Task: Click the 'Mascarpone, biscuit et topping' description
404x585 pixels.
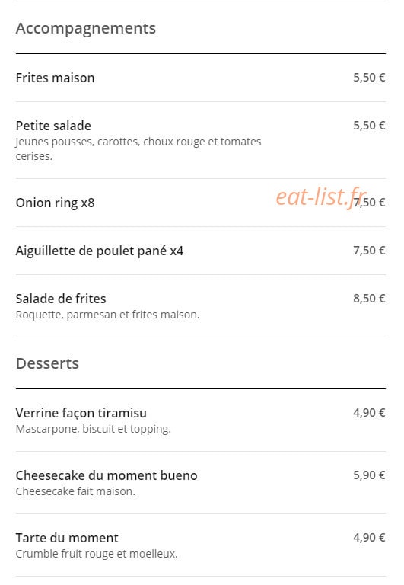Action: tap(93, 429)
